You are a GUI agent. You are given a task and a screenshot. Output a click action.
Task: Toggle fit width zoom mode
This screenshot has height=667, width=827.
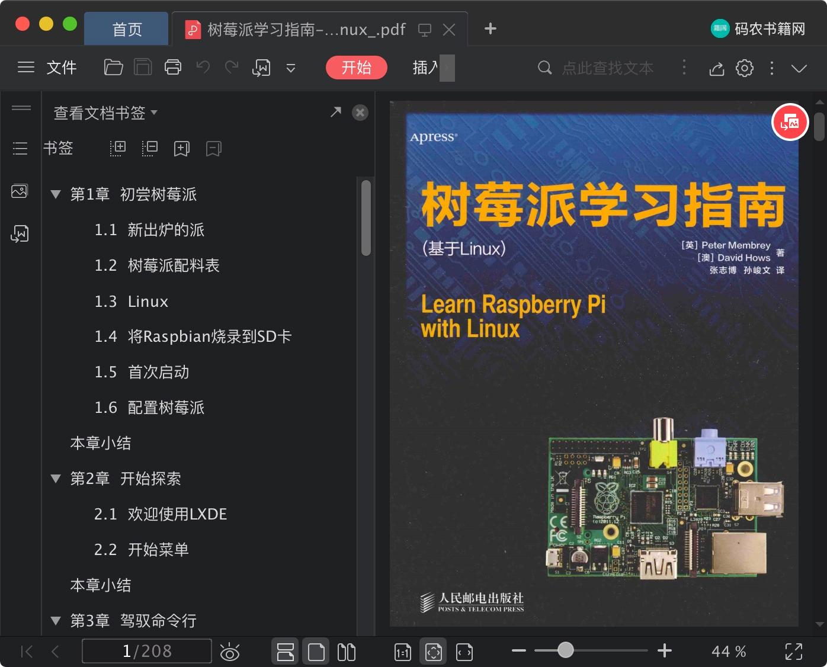click(464, 652)
